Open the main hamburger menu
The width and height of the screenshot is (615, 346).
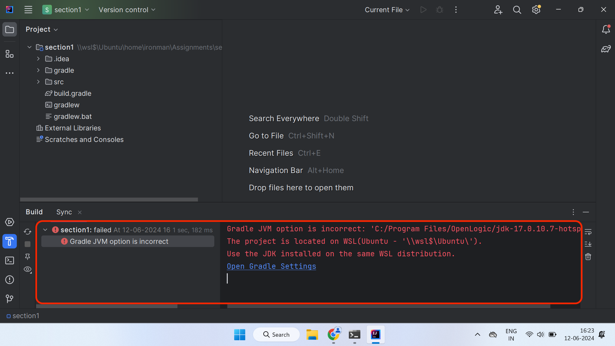point(28,10)
